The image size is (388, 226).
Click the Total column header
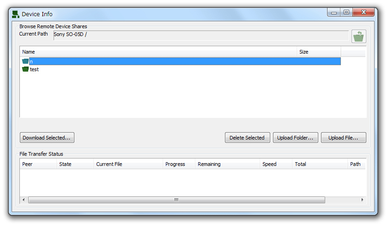[x=320, y=164]
